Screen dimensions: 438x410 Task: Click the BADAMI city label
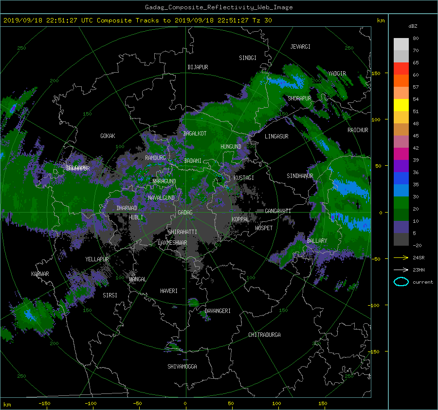coord(193,161)
